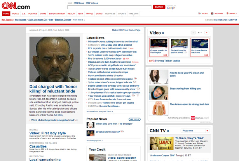Image resolution: width=239 pixels, height=161 pixels.
Task: Open the Hurricanes hot topic
Action: (x=21, y=20)
